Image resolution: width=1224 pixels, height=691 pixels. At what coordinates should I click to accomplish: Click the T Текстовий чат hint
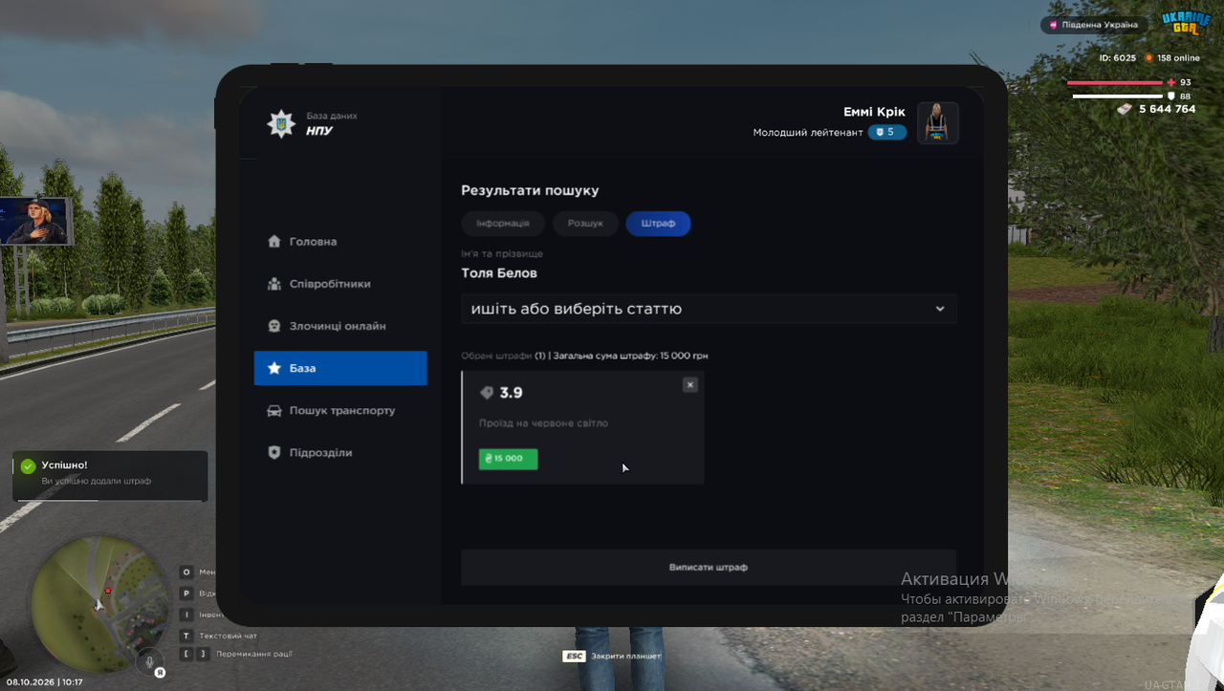219,636
